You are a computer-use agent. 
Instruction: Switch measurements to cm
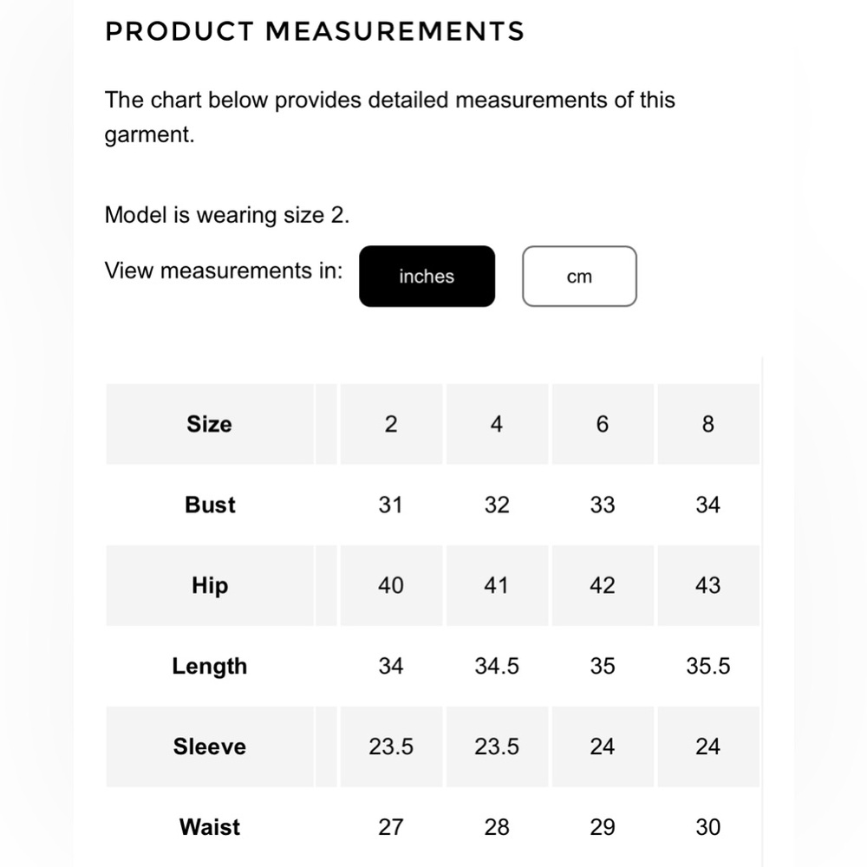(x=579, y=276)
